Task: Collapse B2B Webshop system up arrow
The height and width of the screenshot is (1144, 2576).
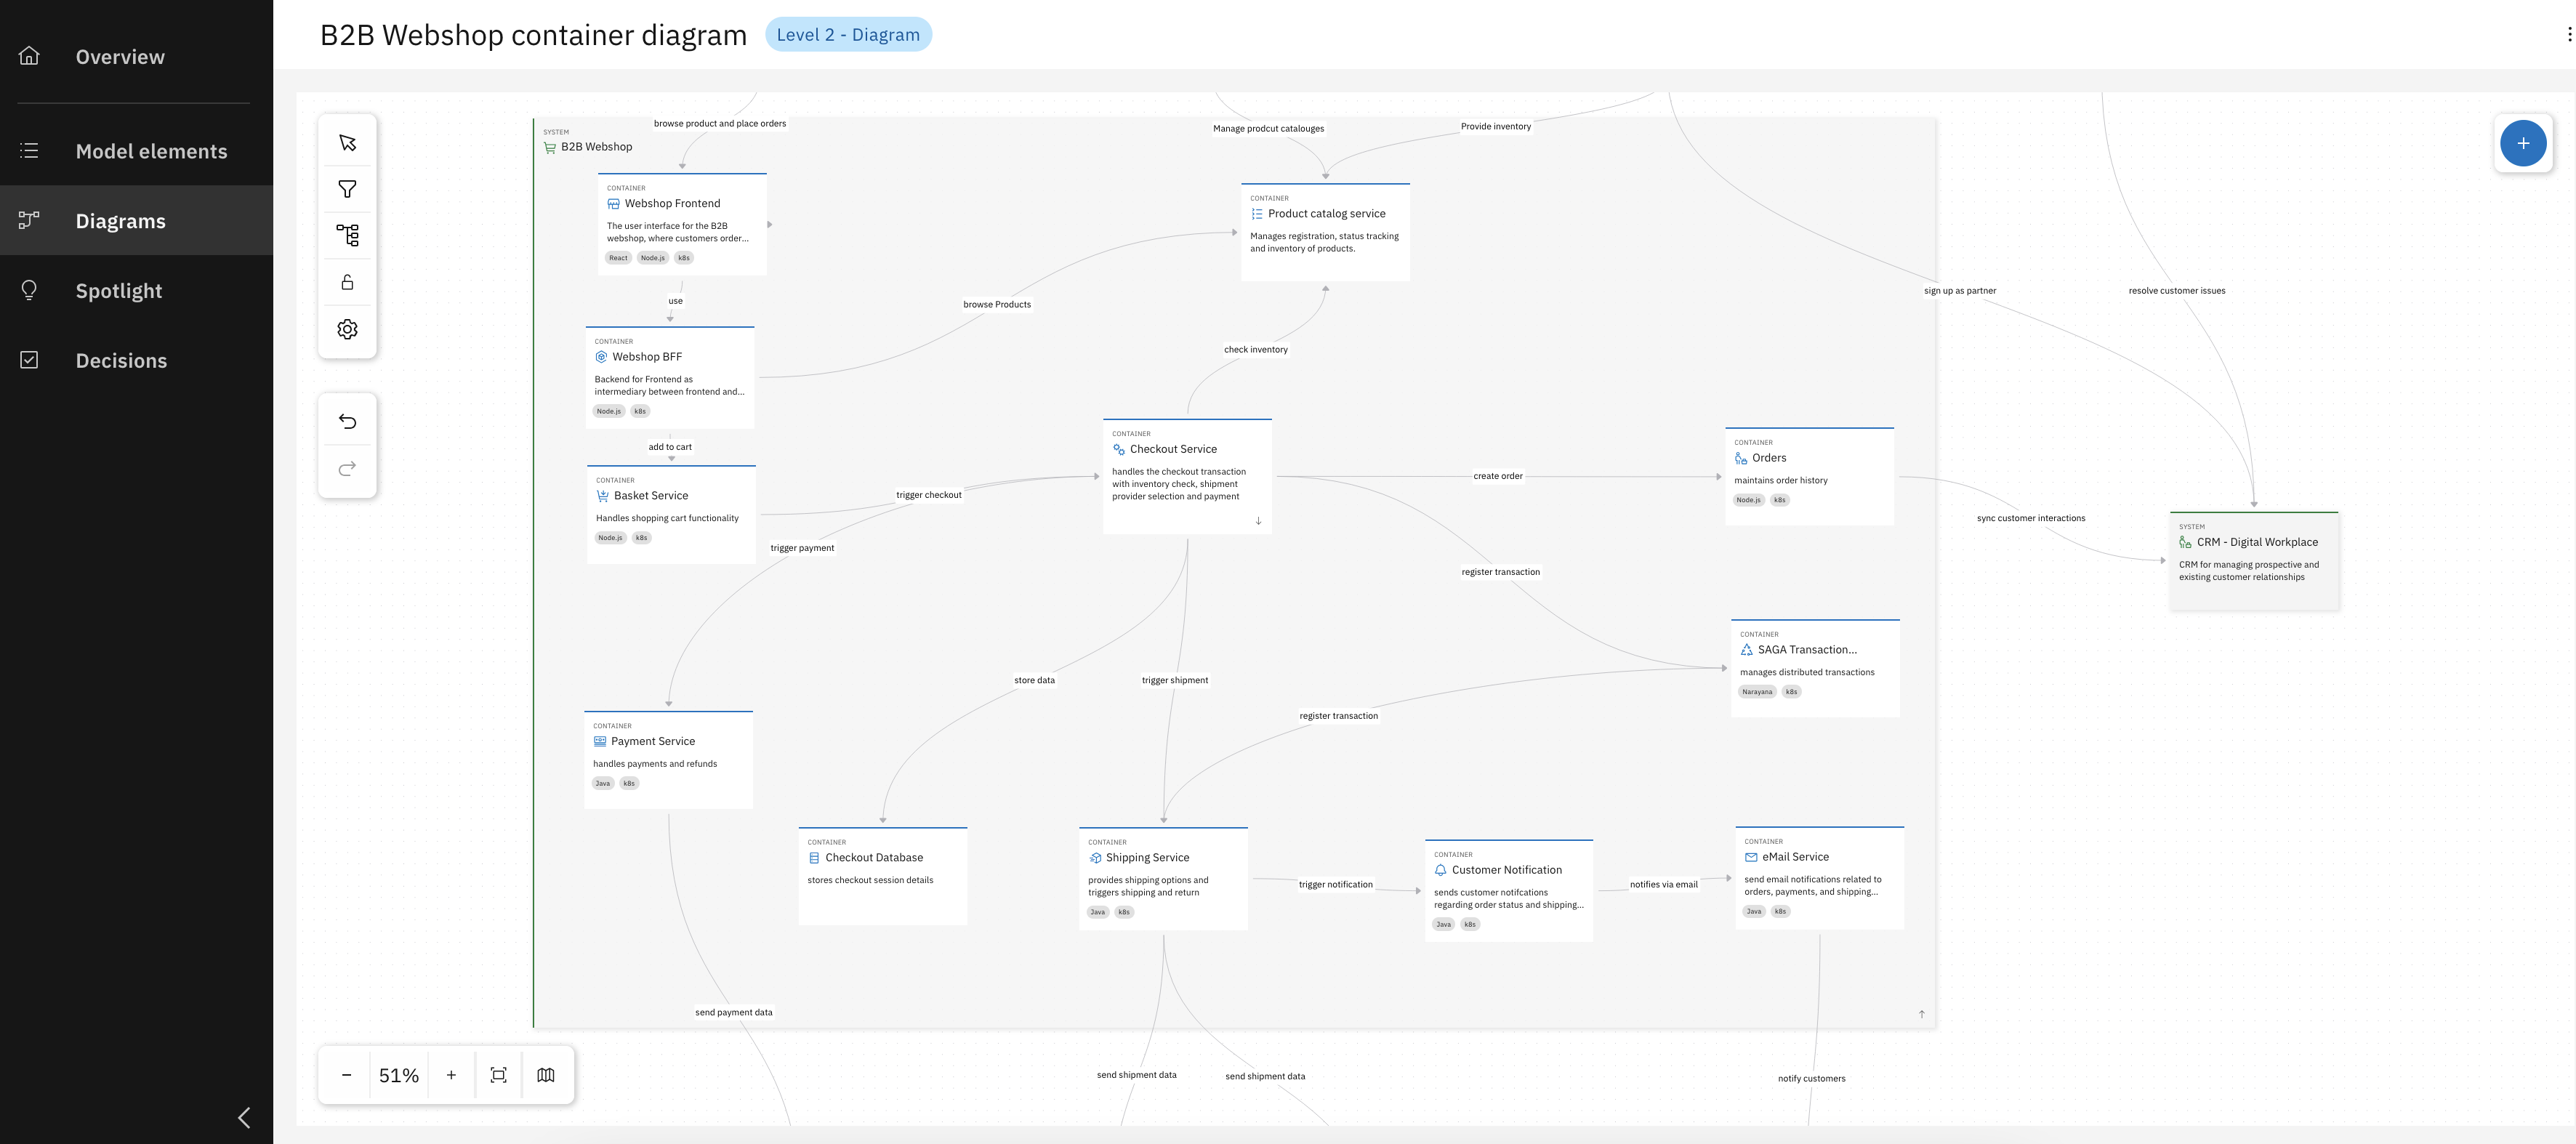Action: pyautogui.click(x=1921, y=1014)
